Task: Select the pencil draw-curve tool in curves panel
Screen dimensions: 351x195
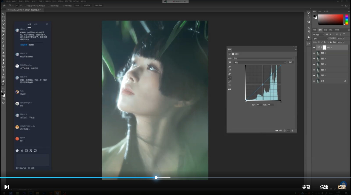Action: [230, 81]
